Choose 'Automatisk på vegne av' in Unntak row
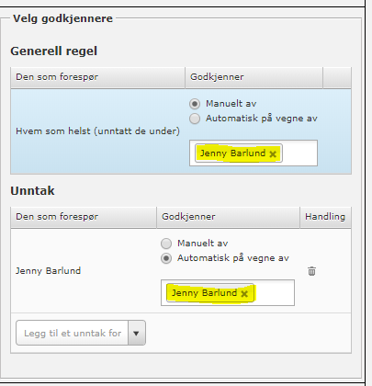 click(x=166, y=258)
